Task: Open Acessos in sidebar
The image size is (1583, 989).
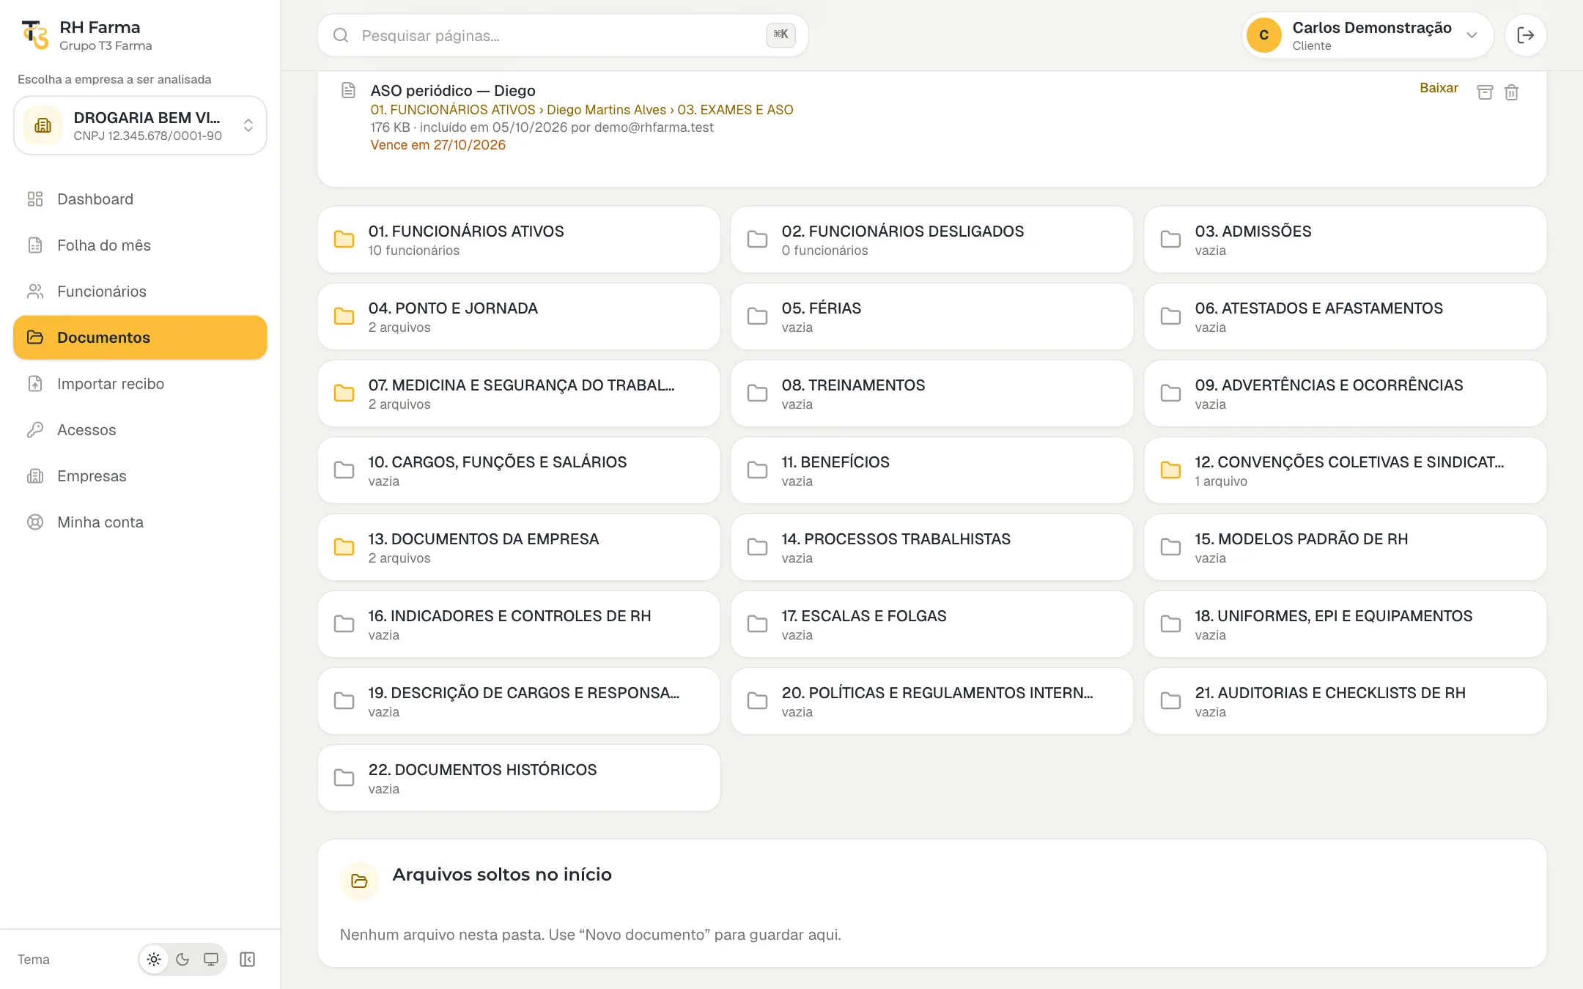Action: coord(140,430)
